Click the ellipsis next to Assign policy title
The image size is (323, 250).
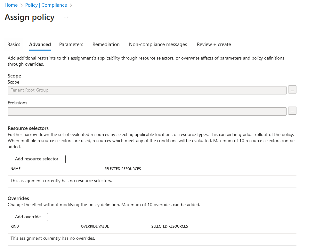[66, 17]
